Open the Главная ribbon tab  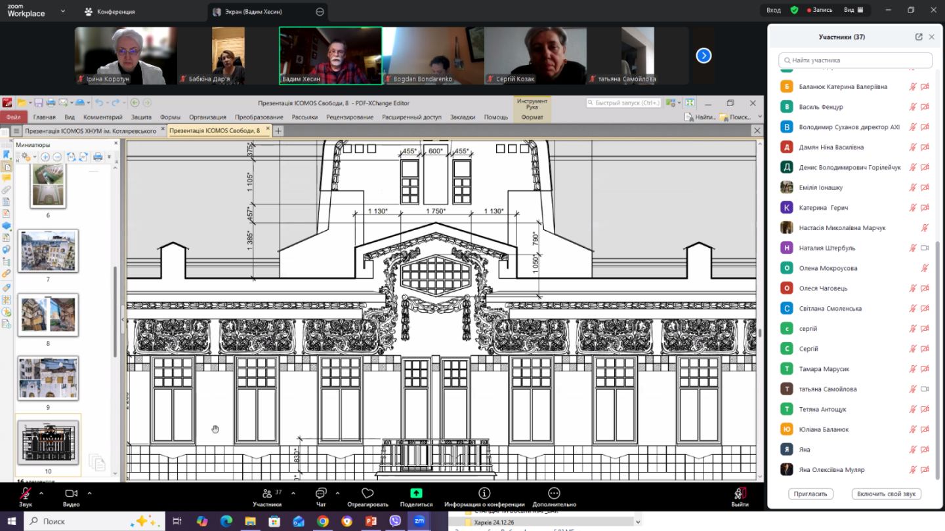[45, 117]
